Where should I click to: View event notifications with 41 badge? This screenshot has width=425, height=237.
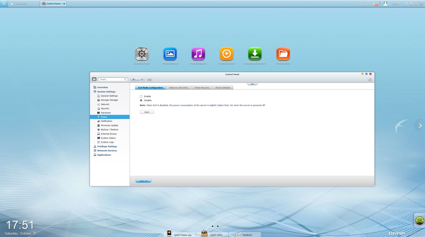pyautogui.click(x=375, y=4)
